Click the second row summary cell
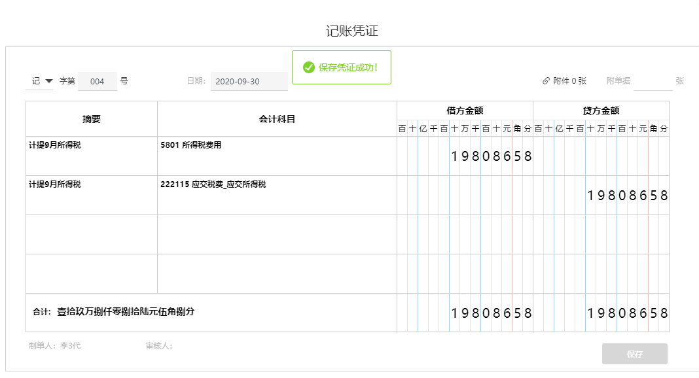Viewport: 699px width, 378px height. click(92, 195)
